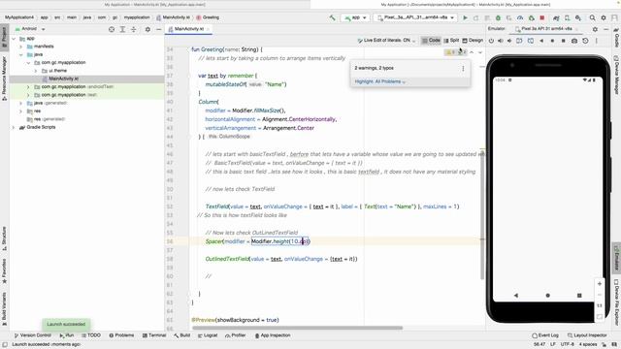The height and width of the screenshot is (349, 621).
Task: Click Collapse All icon in Project panel
Action: 134,29
